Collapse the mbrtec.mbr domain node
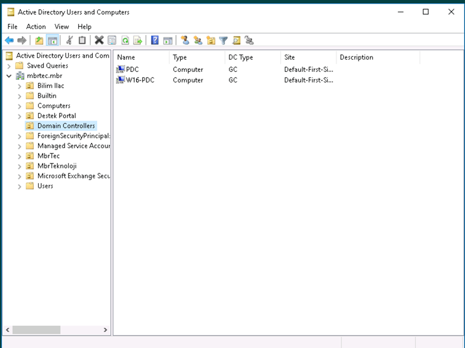 [x=9, y=76]
